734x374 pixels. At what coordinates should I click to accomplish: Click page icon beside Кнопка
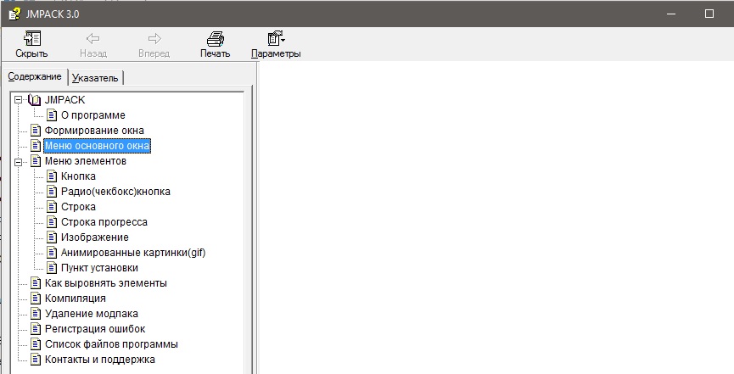coord(52,176)
